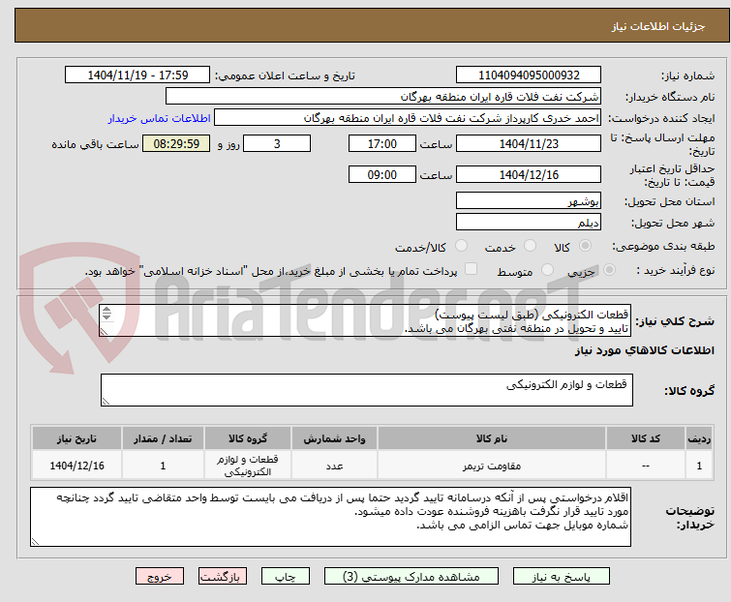Click the resize grip of buyer notes textarea
Image resolution: width=731 pixels, height=602 pixels.
click(x=35, y=542)
